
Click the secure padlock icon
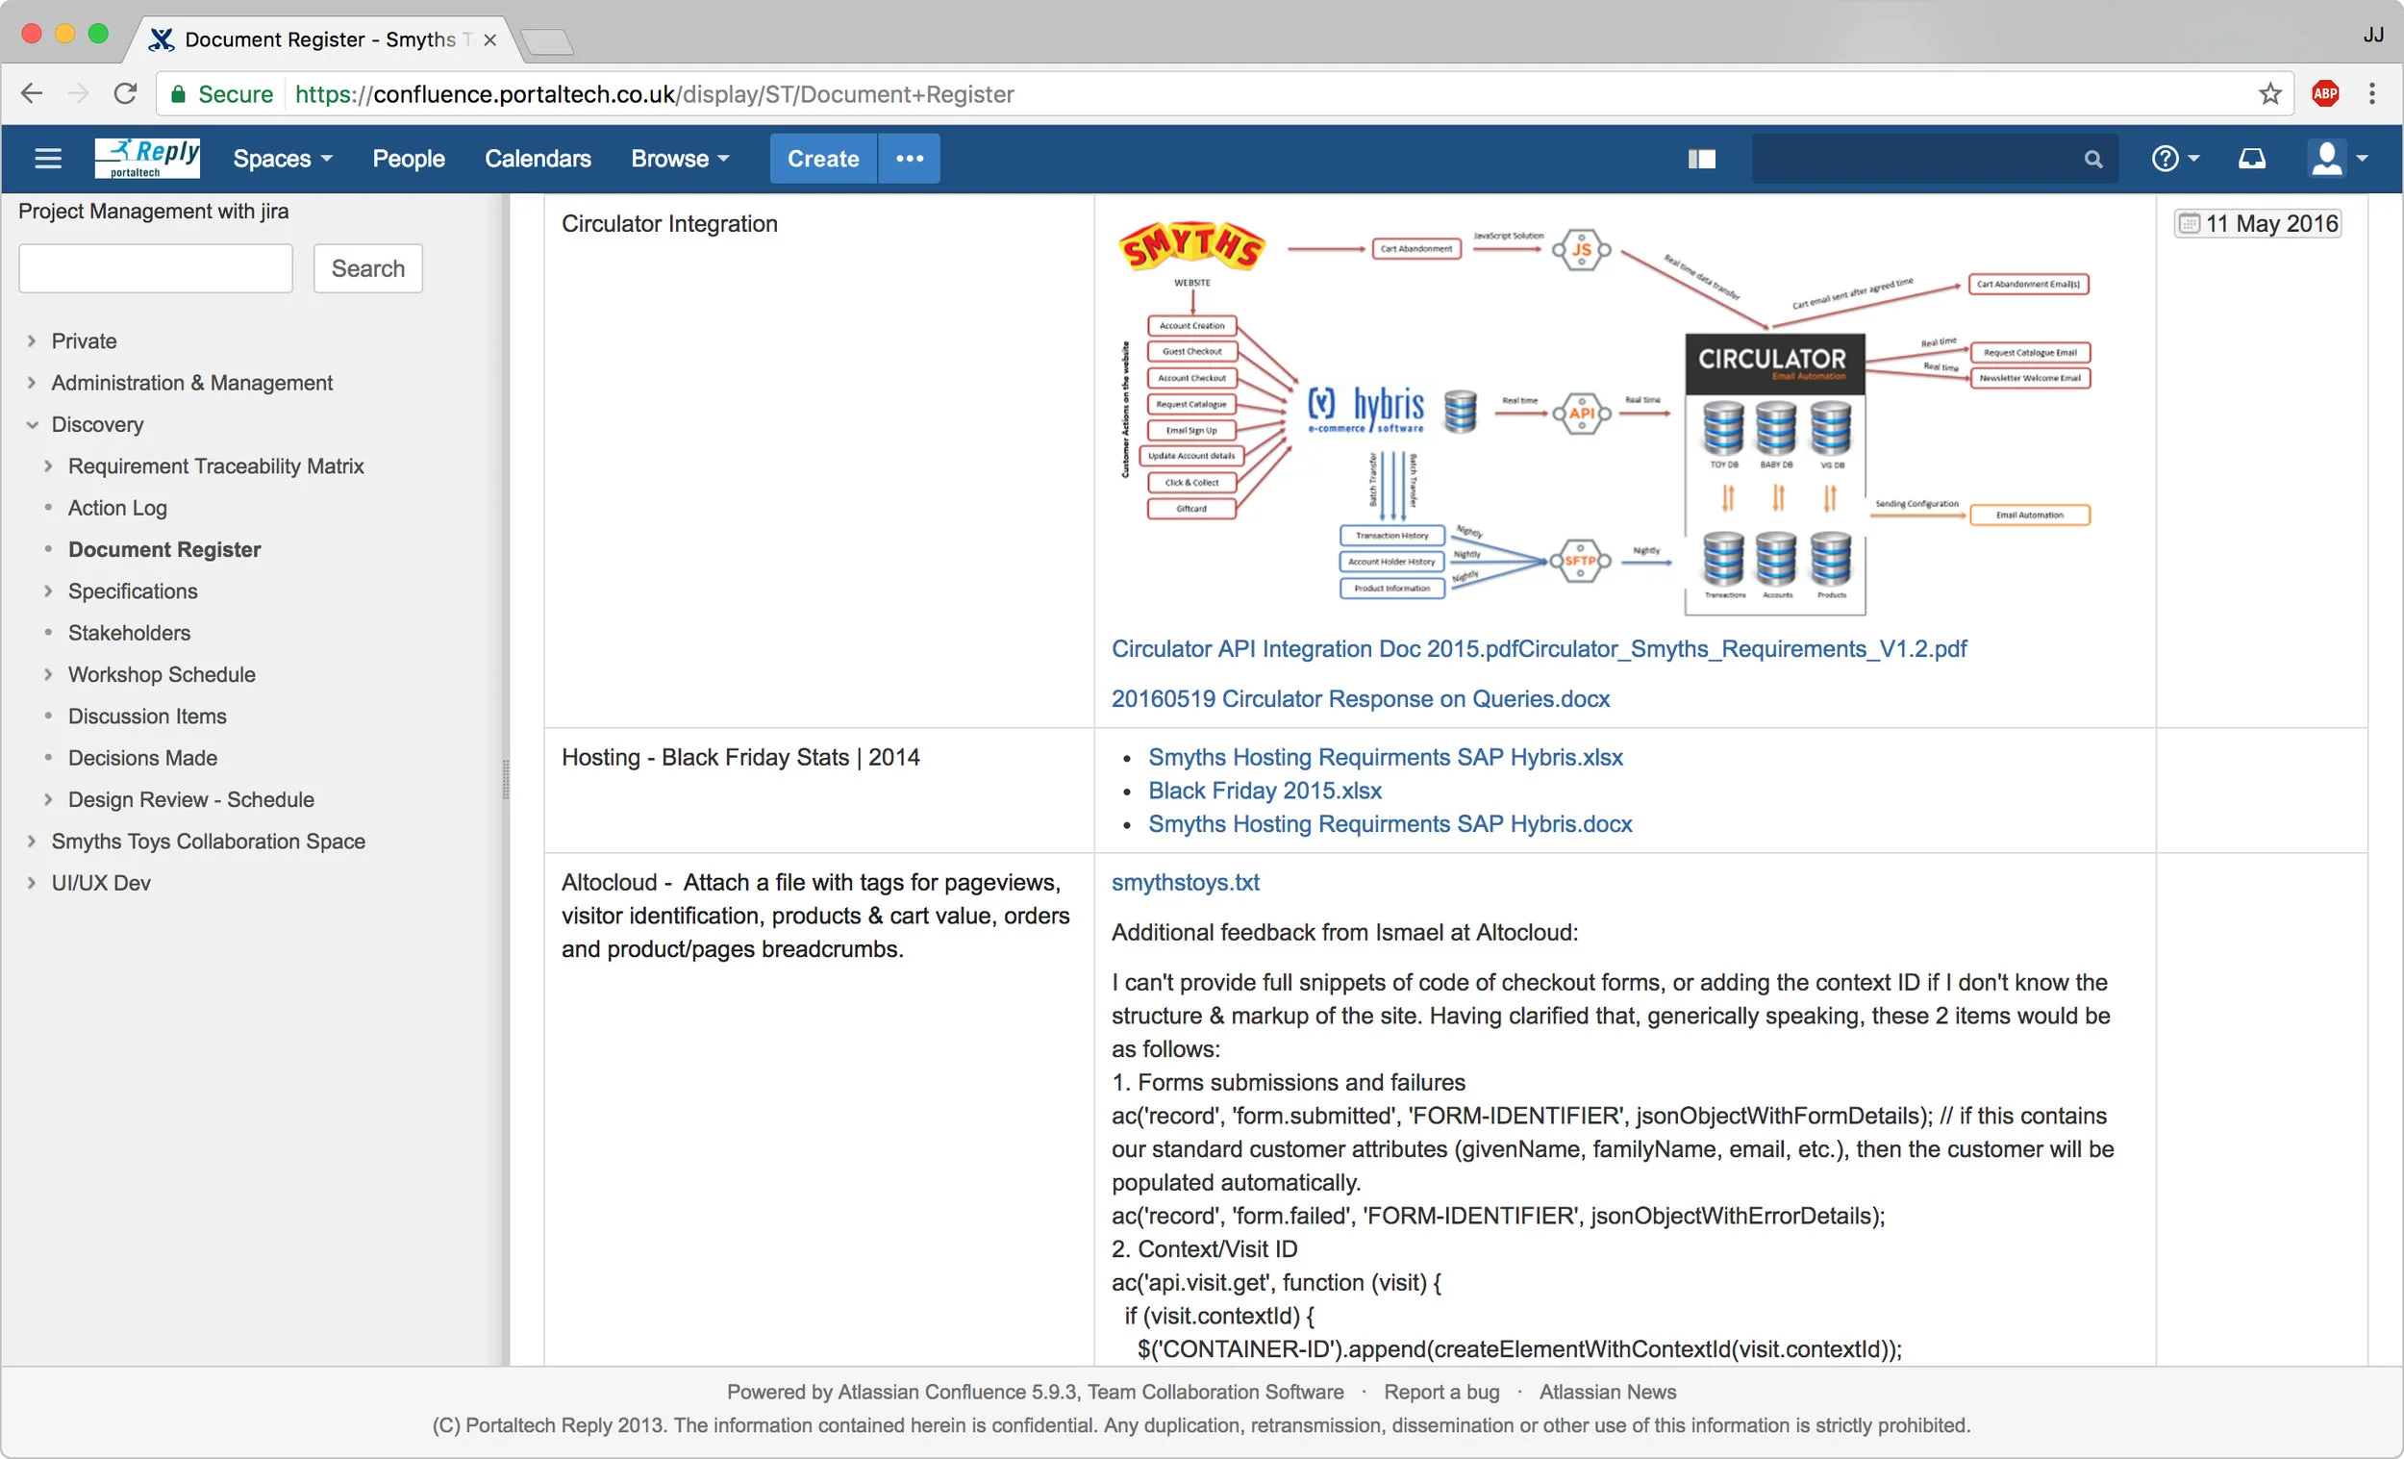(x=178, y=93)
